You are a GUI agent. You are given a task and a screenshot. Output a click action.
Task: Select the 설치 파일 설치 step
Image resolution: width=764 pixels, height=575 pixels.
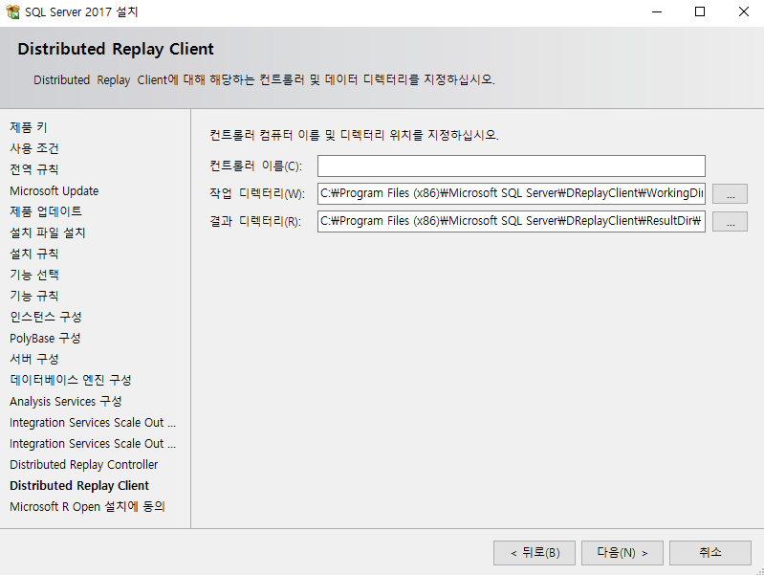coord(48,232)
